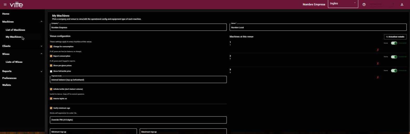Click the Machines at this venue heading
410x134 pixels.
pos(241,37)
